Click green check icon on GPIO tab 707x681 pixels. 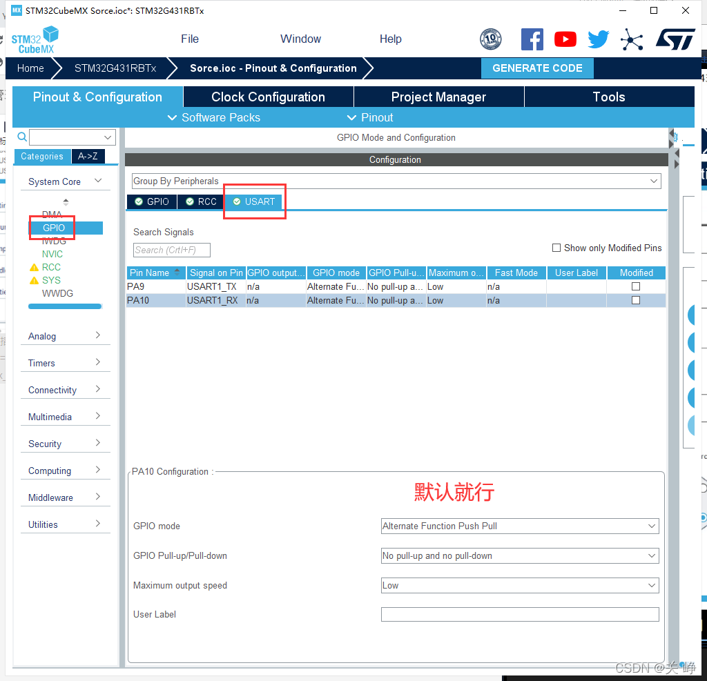click(x=139, y=201)
